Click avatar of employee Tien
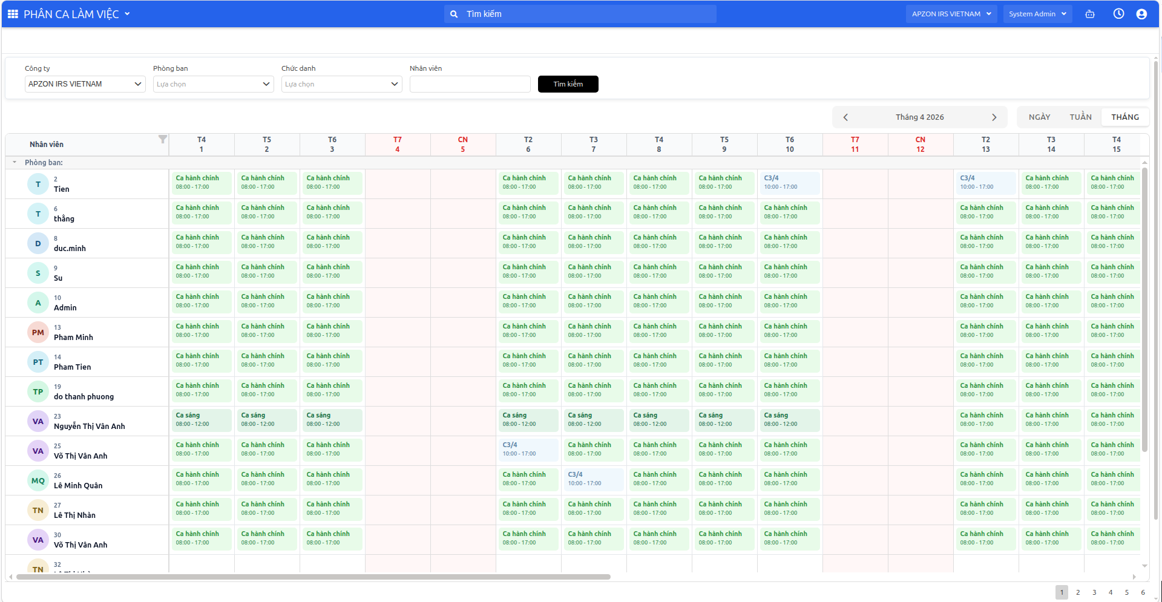Screen dimensions: 1162x602 (x=38, y=184)
